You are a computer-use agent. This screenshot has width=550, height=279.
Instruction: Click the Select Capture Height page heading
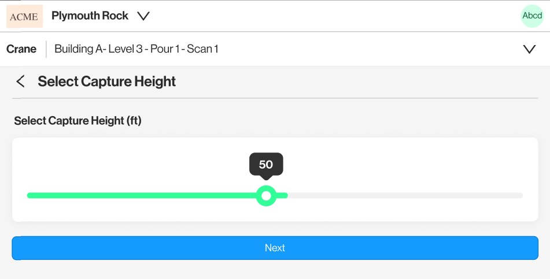106,81
